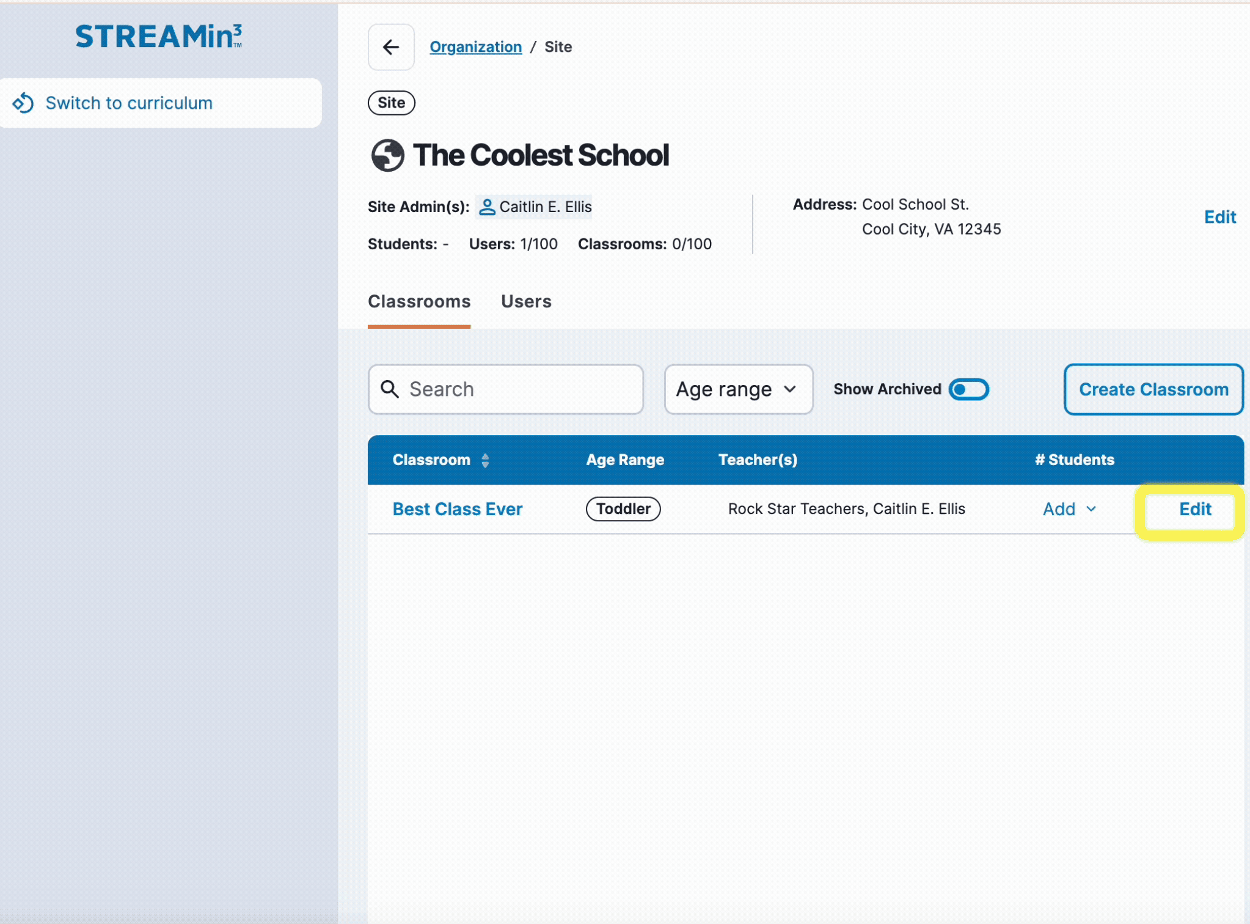Click the magnifier icon in Search box

[x=390, y=389]
